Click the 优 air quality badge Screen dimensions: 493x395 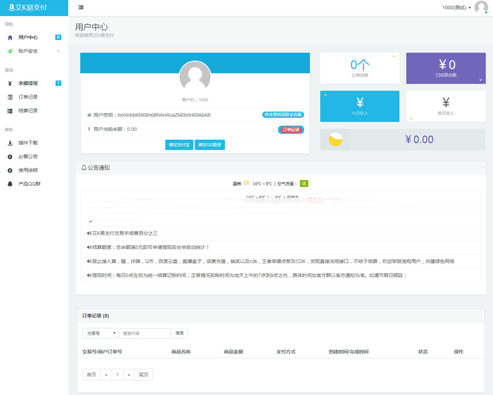coord(304,183)
